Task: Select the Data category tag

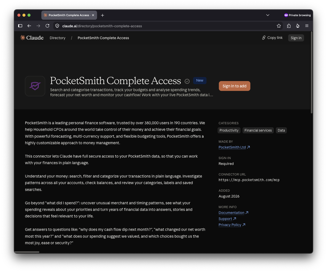Action: 281,130
